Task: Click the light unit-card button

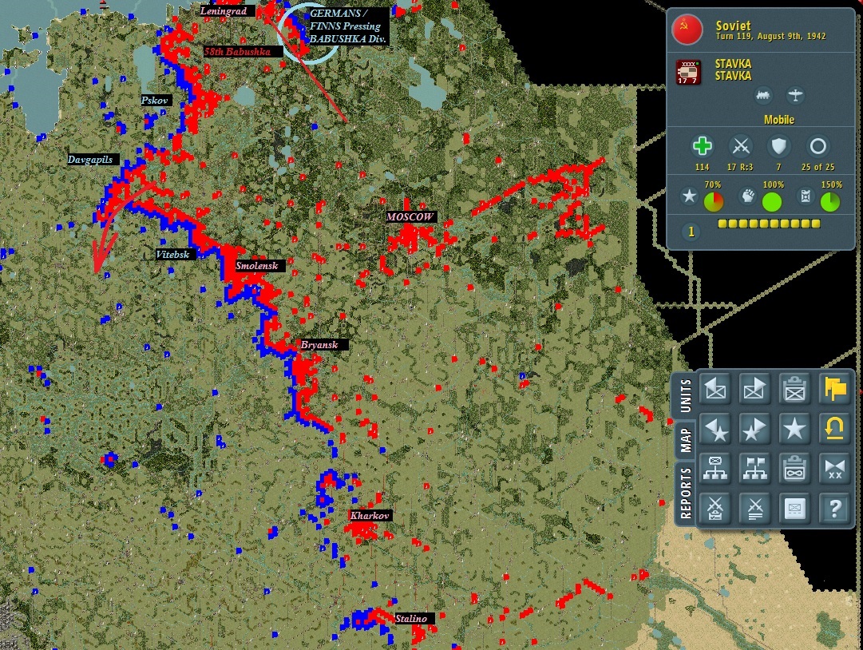Action: tap(794, 508)
